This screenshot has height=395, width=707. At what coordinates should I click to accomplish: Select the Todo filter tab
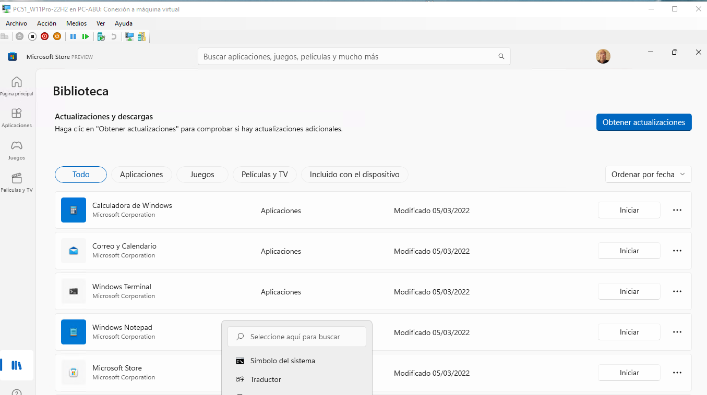coord(81,175)
